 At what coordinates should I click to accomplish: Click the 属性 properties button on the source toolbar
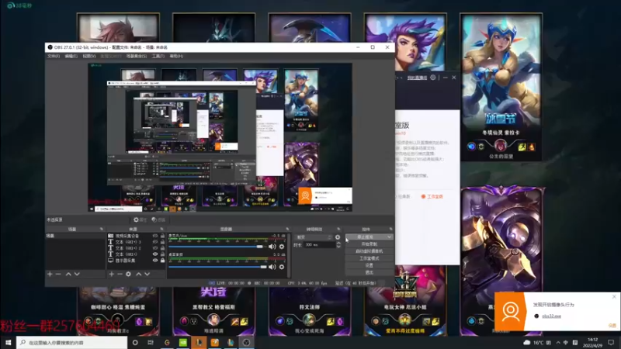point(140,219)
